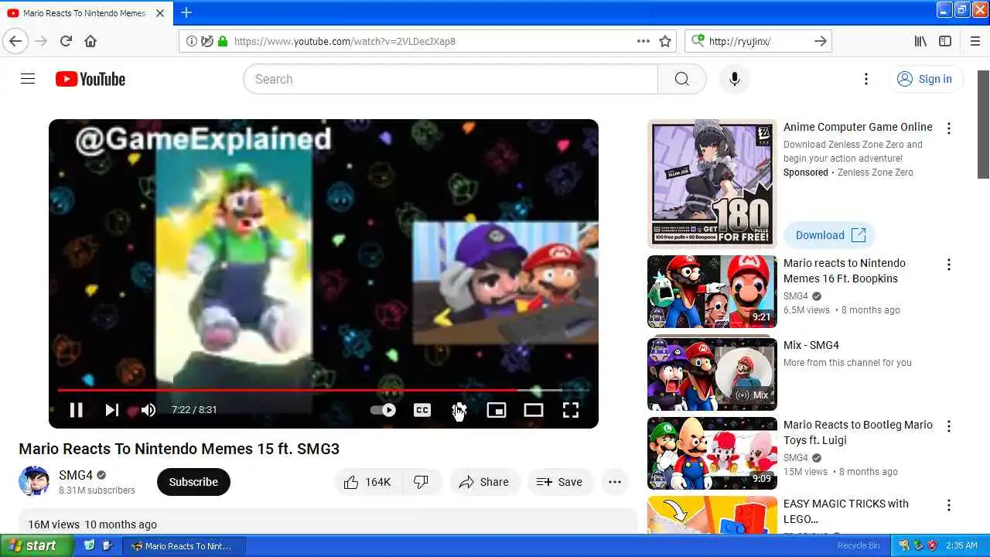This screenshot has width=990, height=557.
Task: Open player settings gear
Action: [459, 410]
